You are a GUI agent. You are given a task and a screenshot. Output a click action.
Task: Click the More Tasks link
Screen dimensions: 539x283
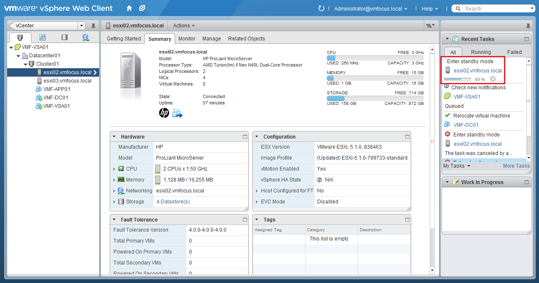(x=516, y=166)
